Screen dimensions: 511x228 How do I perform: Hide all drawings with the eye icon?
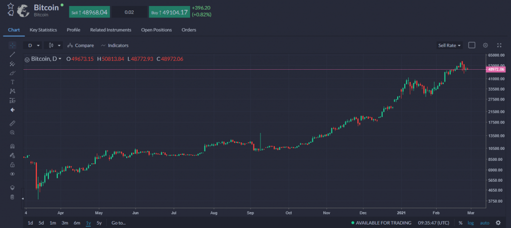(x=12, y=174)
